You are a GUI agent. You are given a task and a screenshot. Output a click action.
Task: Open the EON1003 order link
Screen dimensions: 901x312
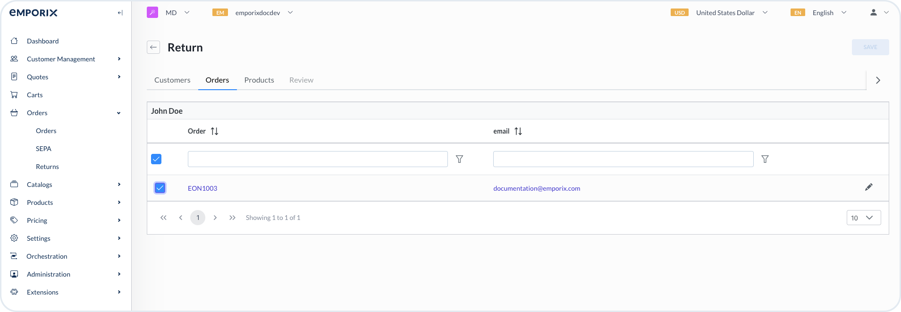(202, 188)
